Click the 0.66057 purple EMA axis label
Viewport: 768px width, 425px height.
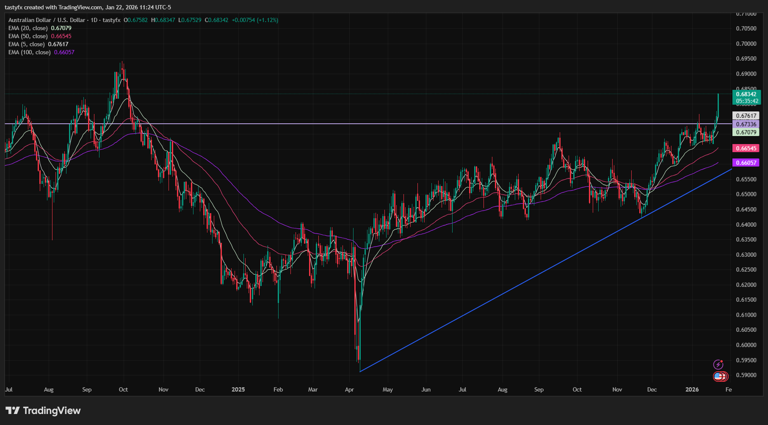point(746,162)
